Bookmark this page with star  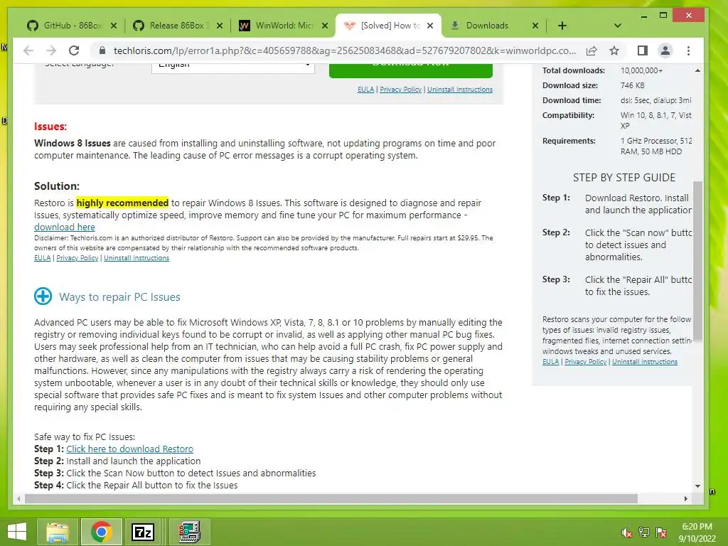coord(614,50)
